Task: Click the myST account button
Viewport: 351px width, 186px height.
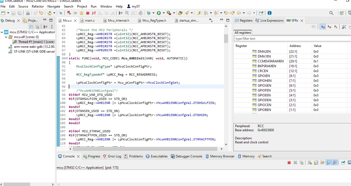Action: pyautogui.click(x=133, y=6)
